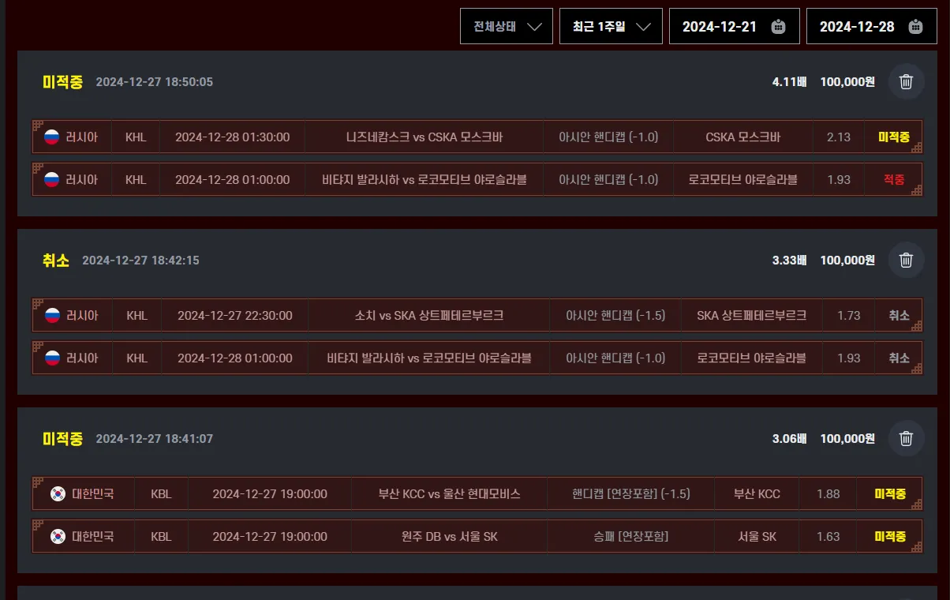950x600 pixels.
Task: Delete the 18:50:05 bet slip via trash icon
Action: point(907,81)
